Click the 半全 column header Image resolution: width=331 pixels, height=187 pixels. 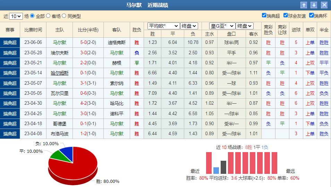pyautogui.click(x=324, y=30)
